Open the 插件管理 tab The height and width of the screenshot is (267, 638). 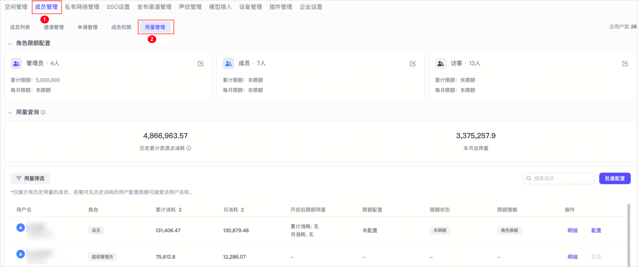tap(281, 7)
